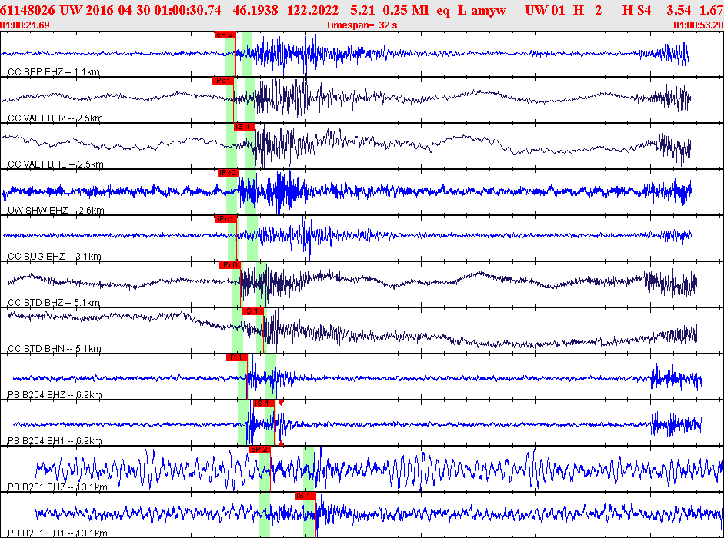
Task: Select the iPc0 pick on SHW EHZ
Action: (x=228, y=173)
